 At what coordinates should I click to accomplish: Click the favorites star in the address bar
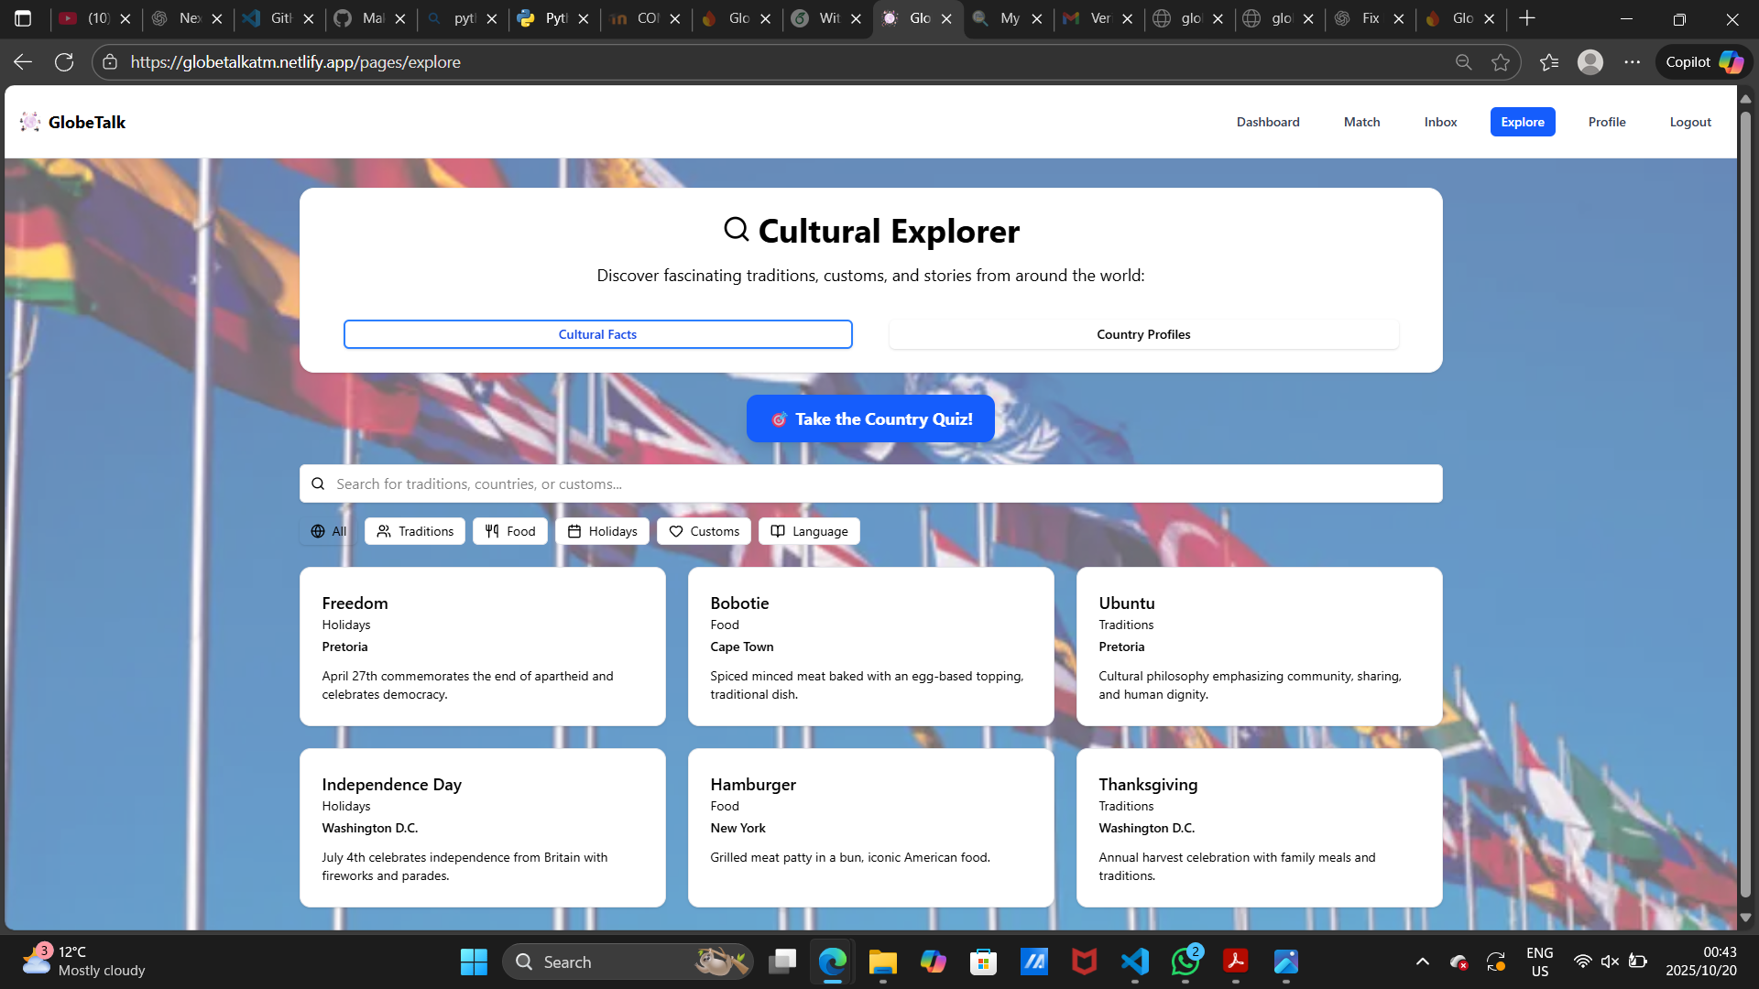tap(1500, 61)
